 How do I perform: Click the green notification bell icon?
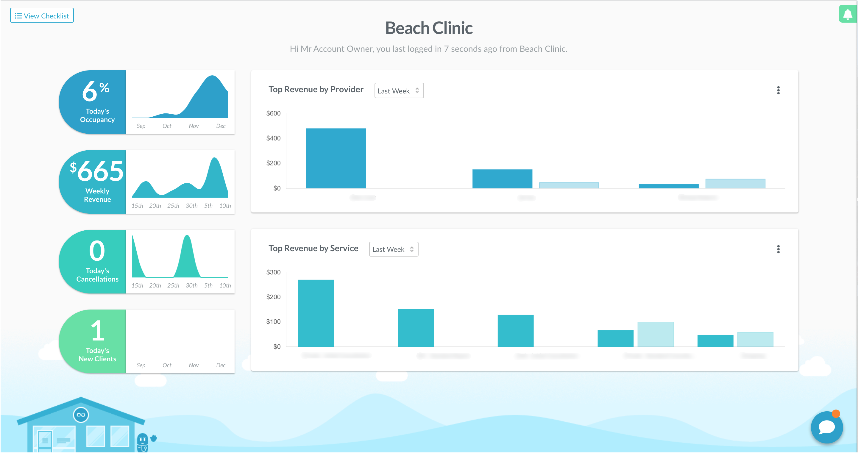click(x=848, y=14)
